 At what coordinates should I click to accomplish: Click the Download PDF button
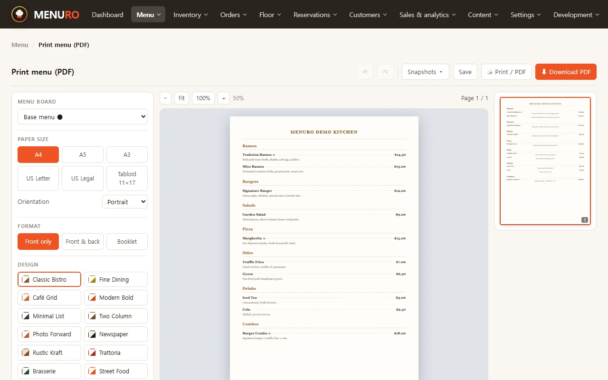(x=566, y=72)
